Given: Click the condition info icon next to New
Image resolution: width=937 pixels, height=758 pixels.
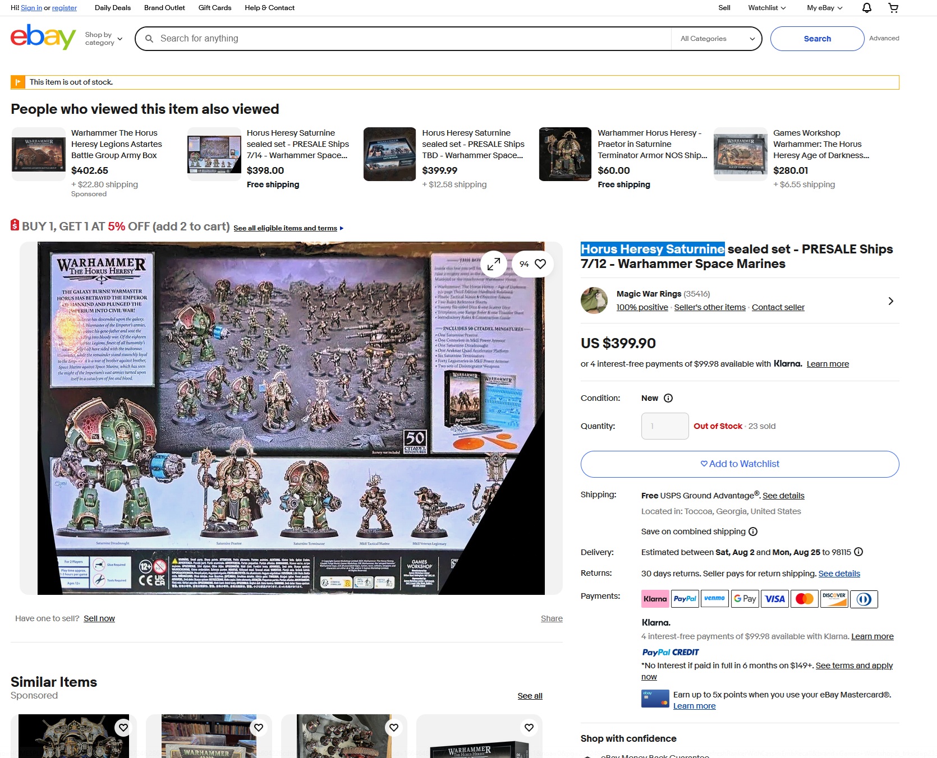Looking at the screenshot, I should tap(668, 398).
